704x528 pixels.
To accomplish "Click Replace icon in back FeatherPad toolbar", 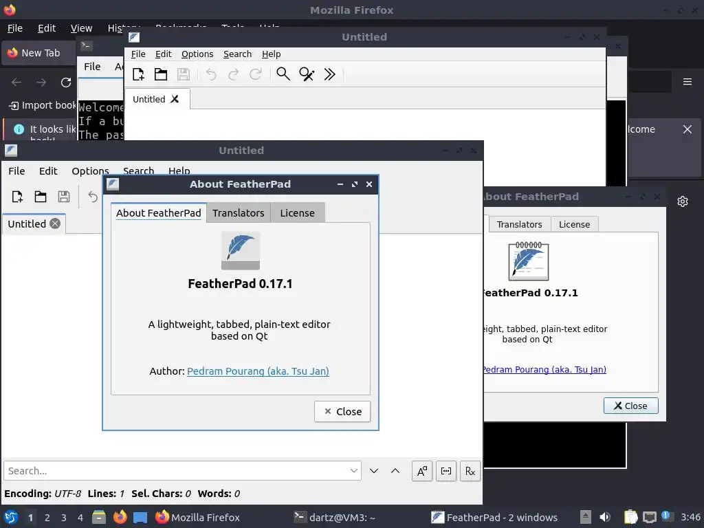I will tap(307, 74).
